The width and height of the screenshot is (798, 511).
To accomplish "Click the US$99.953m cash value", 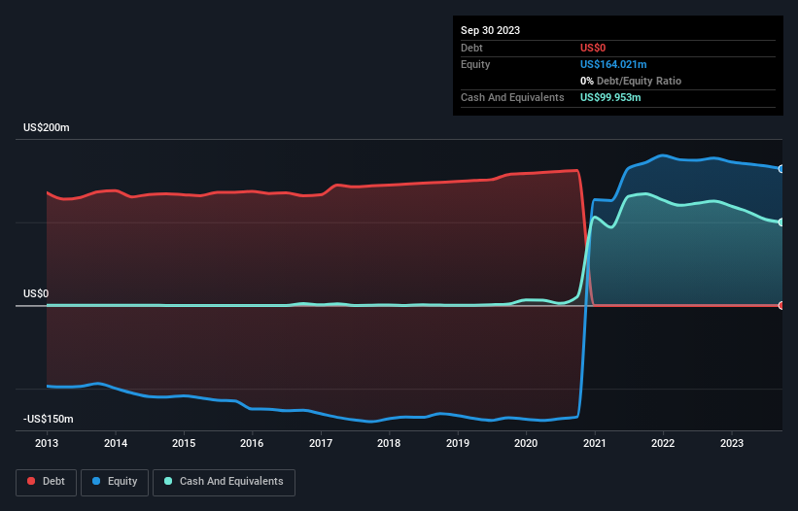I will [610, 97].
